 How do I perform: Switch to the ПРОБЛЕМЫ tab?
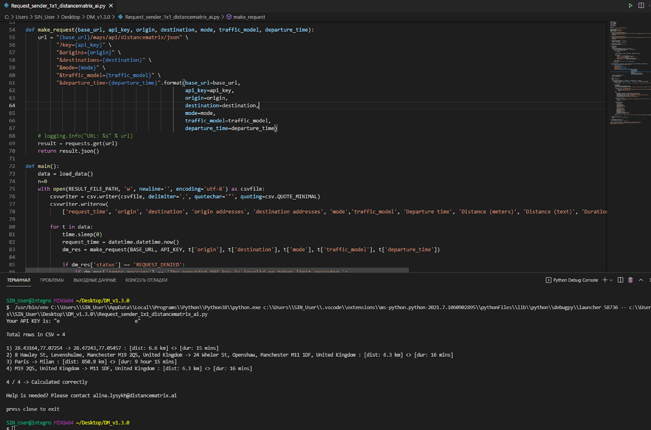tap(52, 280)
